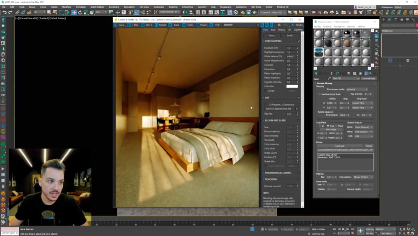418x236 pixels.
Task: Toggle the Tone Mapping section checkbox
Action: click(299, 41)
